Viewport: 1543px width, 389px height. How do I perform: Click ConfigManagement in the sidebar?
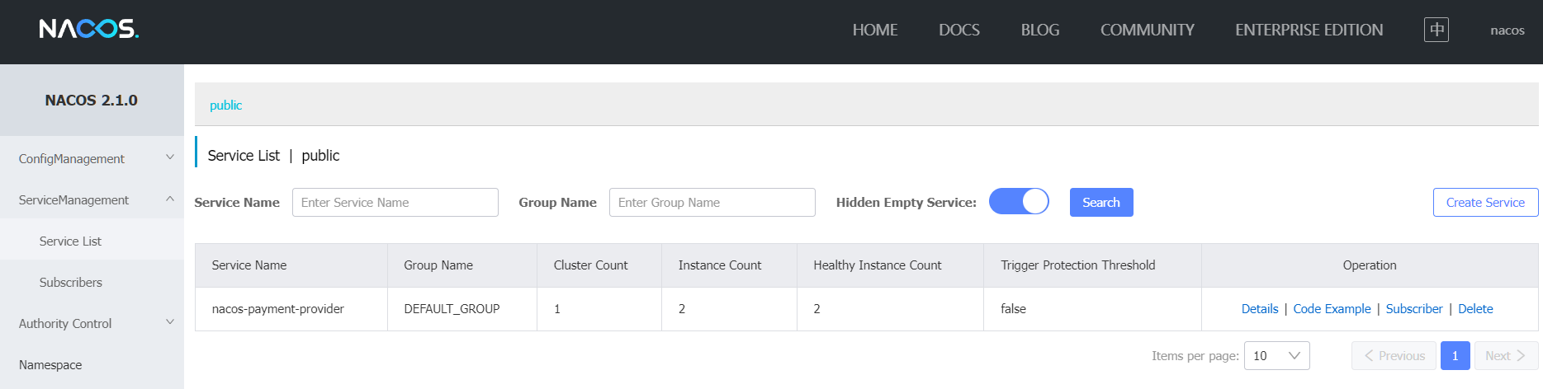tap(72, 158)
